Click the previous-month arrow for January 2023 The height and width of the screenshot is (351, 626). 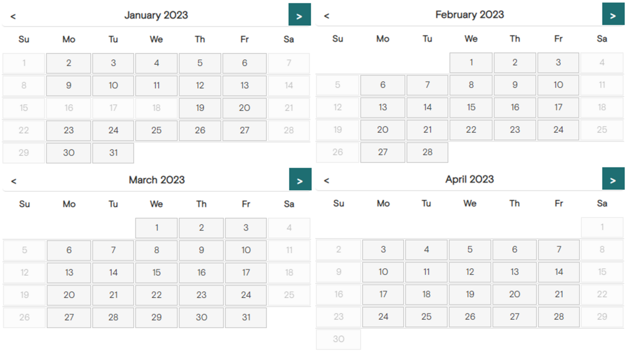(13, 15)
